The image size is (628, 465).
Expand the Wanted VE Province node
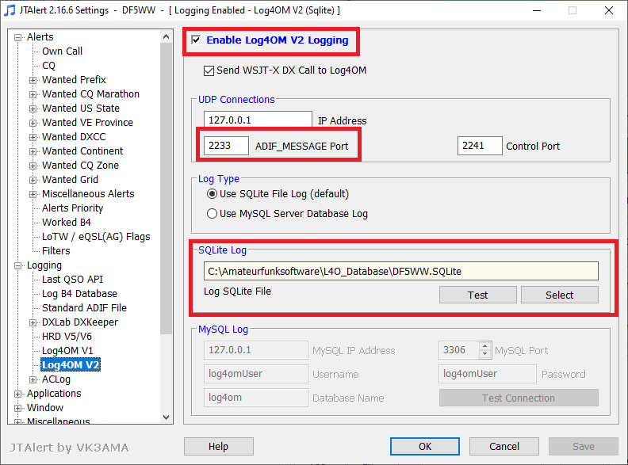pyautogui.click(x=33, y=123)
